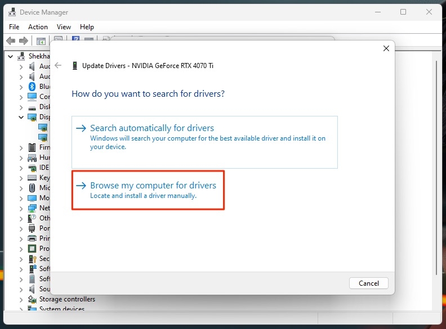Select the IDE tree row label
This screenshot has width=446, height=329.
click(x=44, y=168)
